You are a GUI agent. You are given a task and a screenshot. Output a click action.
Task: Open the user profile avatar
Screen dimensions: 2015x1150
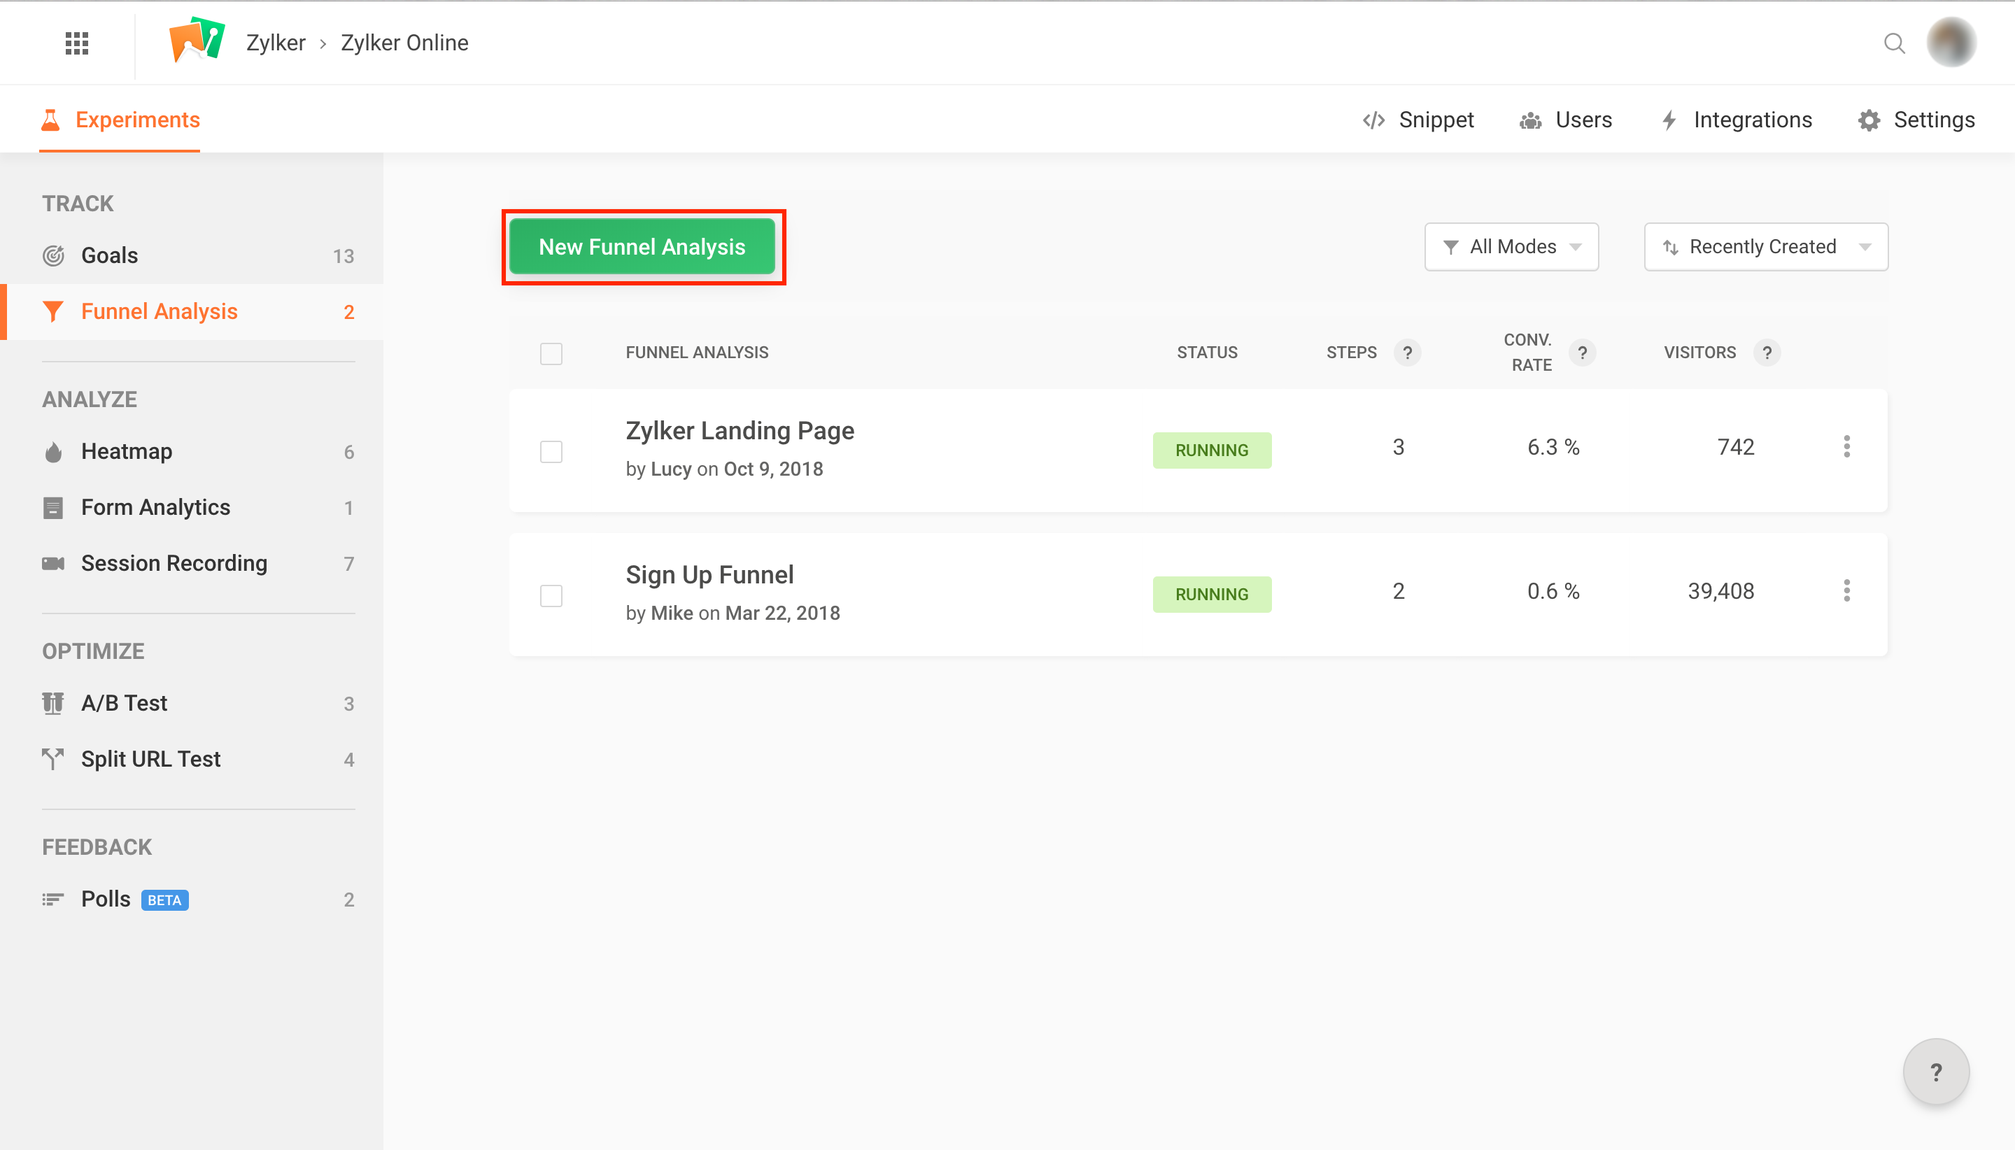click(1951, 43)
